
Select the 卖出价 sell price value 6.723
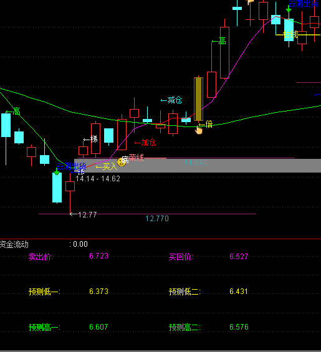(99, 256)
